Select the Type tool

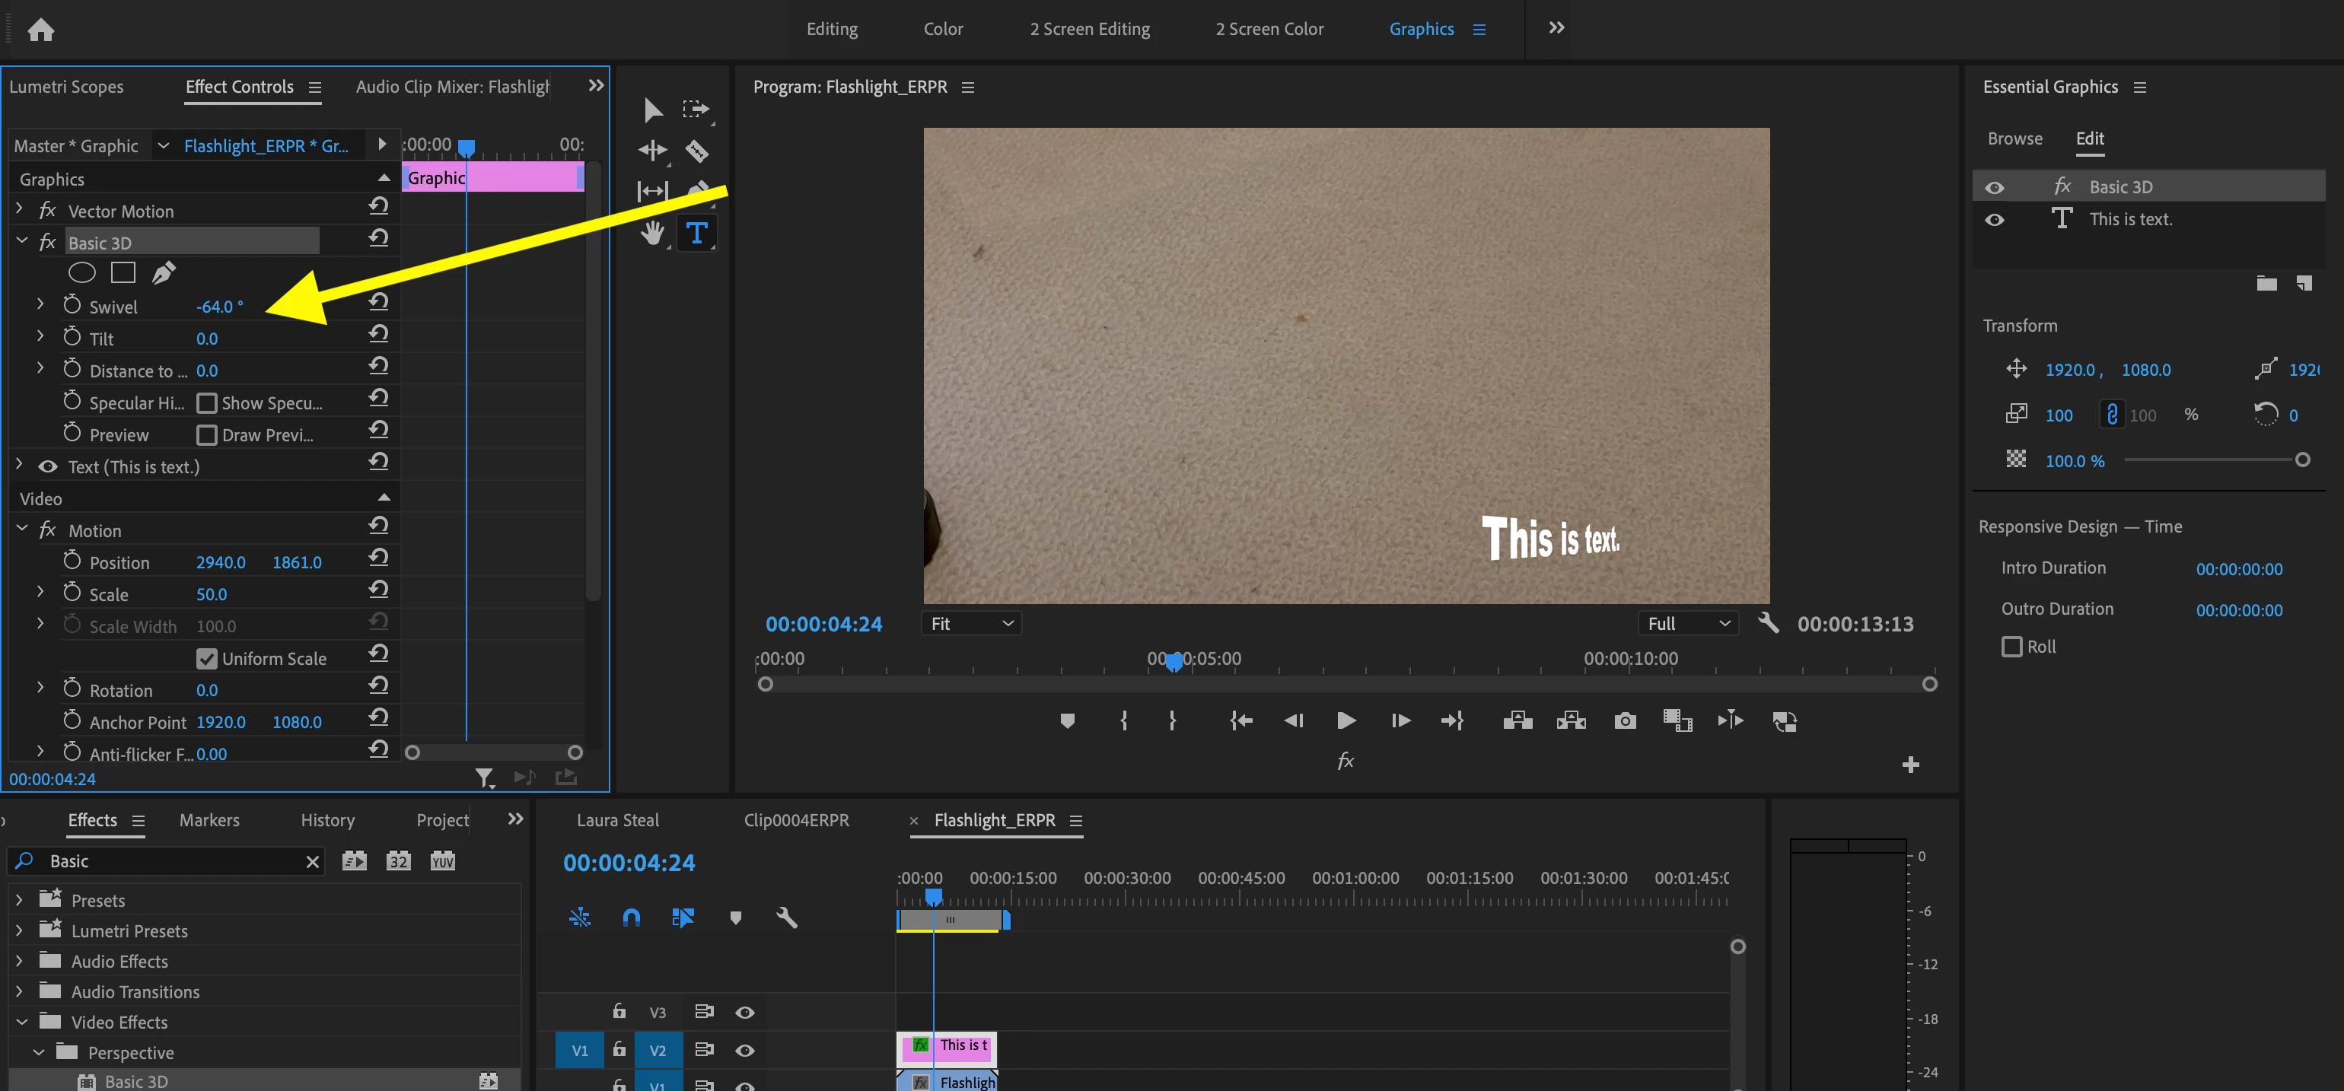tap(696, 233)
